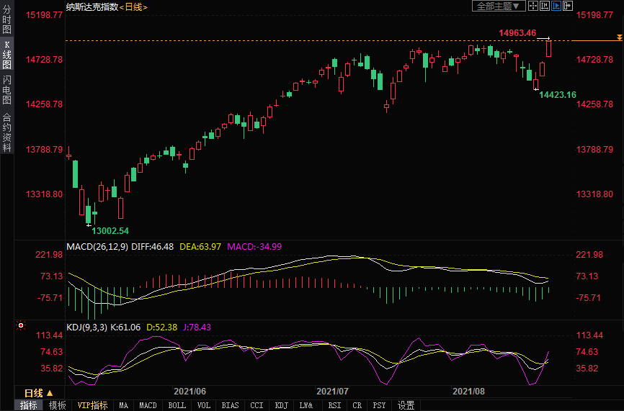Select the 合约资料 side tab

(6, 132)
